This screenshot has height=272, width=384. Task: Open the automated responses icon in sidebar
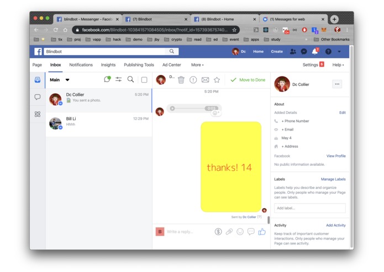38,114
